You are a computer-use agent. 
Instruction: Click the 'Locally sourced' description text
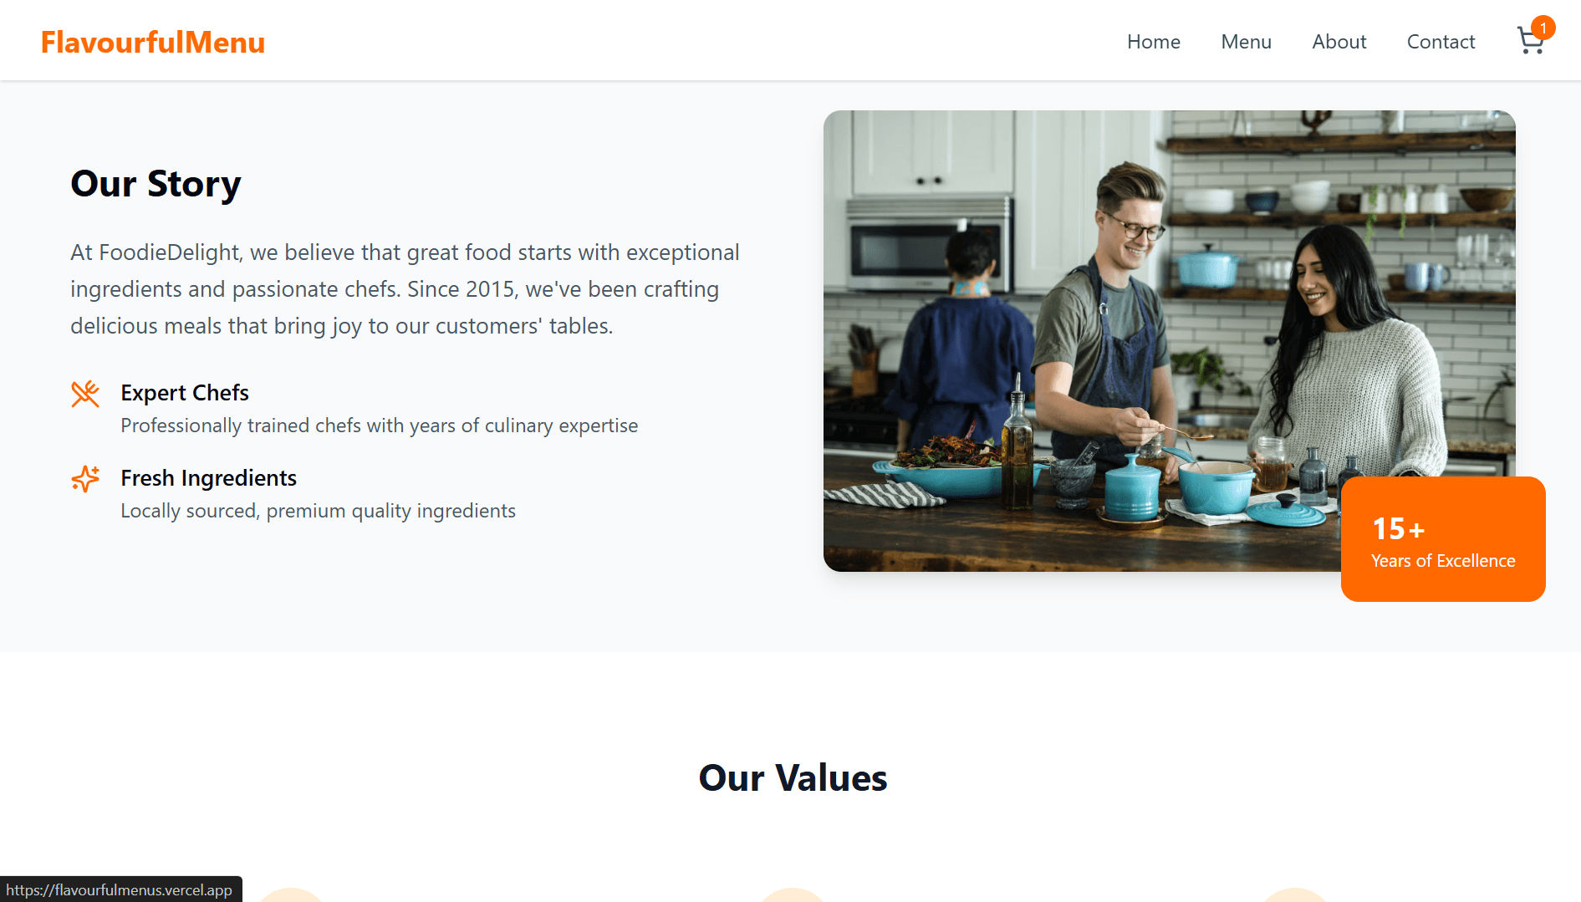tap(318, 511)
